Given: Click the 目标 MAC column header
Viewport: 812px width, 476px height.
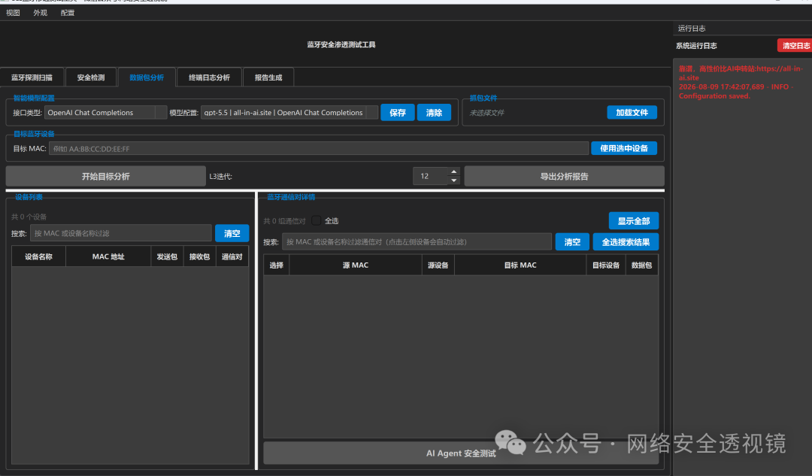Looking at the screenshot, I should [520, 265].
